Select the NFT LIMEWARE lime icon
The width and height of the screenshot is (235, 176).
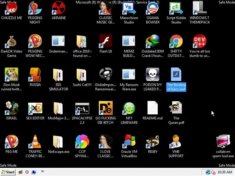click(x=129, y=108)
